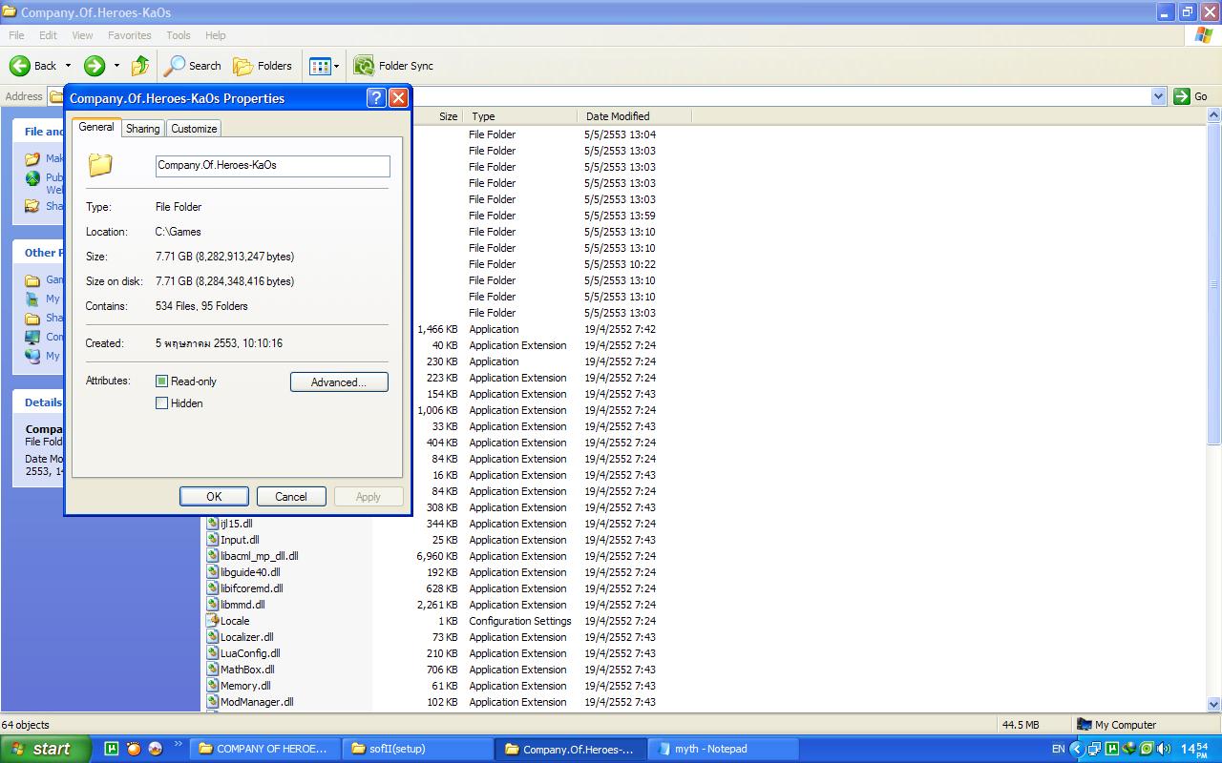Select the MathBox.dll file icon

click(x=213, y=670)
